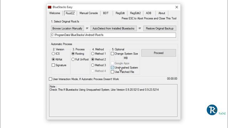This screenshot has width=228, height=128.
Task: Select the ICS version radio button
Action: pos(53,54)
